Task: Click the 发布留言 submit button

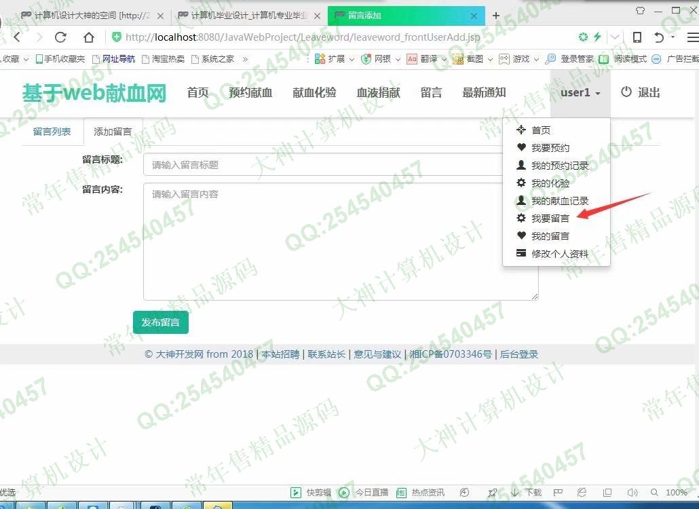Action: [x=160, y=322]
